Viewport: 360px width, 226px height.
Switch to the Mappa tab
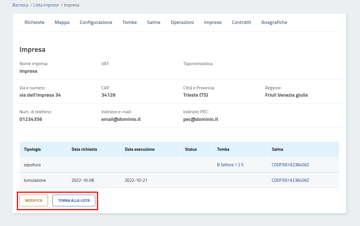tap(62, 22)
